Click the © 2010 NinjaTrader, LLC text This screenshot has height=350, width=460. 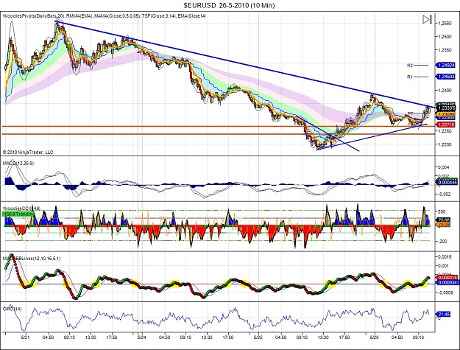coord(28,152)
